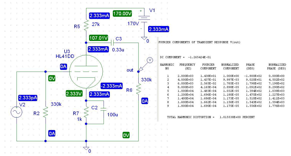This screenshot has height=156, width=291.
Task: Select the V1 battery symbol
Action: (144, 19)
